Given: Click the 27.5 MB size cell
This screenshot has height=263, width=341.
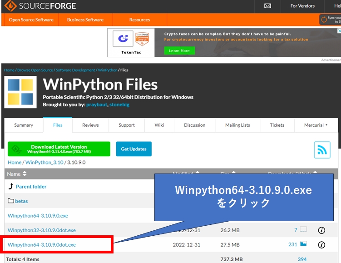Looking at the screenshot, I should (230, 245).
